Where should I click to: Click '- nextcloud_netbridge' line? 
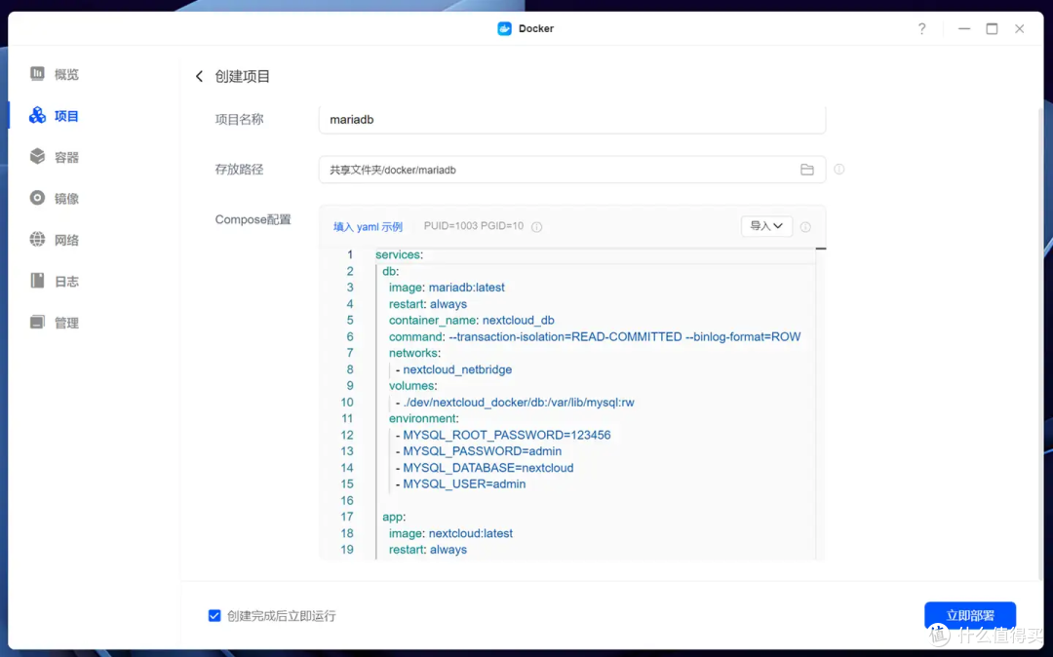(454, 369)
